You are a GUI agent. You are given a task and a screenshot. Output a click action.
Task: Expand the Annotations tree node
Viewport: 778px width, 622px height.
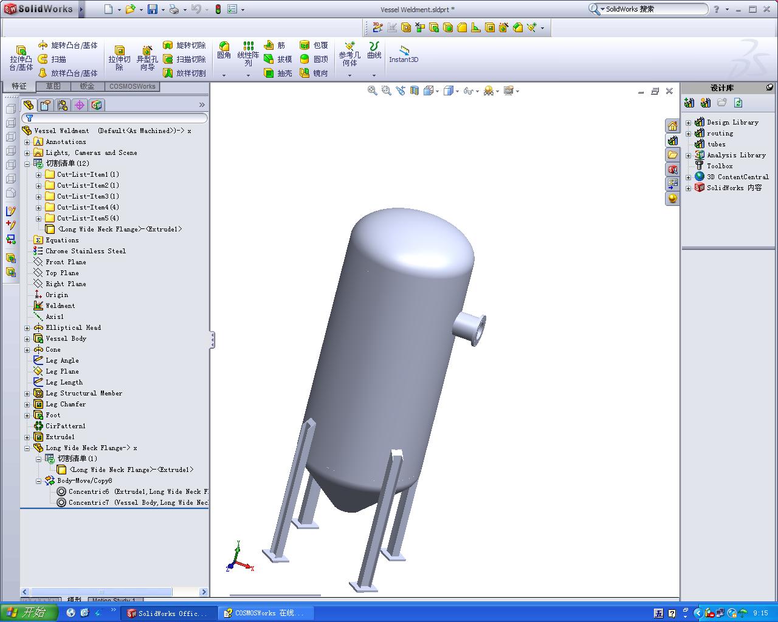tap(27, 142)
